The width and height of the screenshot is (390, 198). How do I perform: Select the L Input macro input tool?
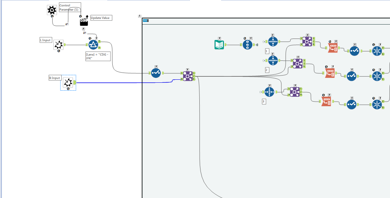pyautogui.click(x=59, y=45)
